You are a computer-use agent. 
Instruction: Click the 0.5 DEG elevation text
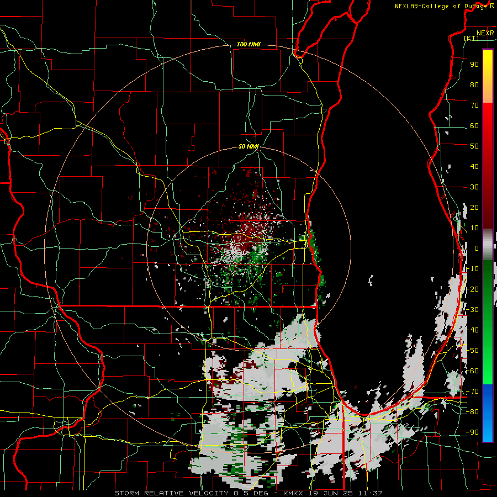[250, 493]
